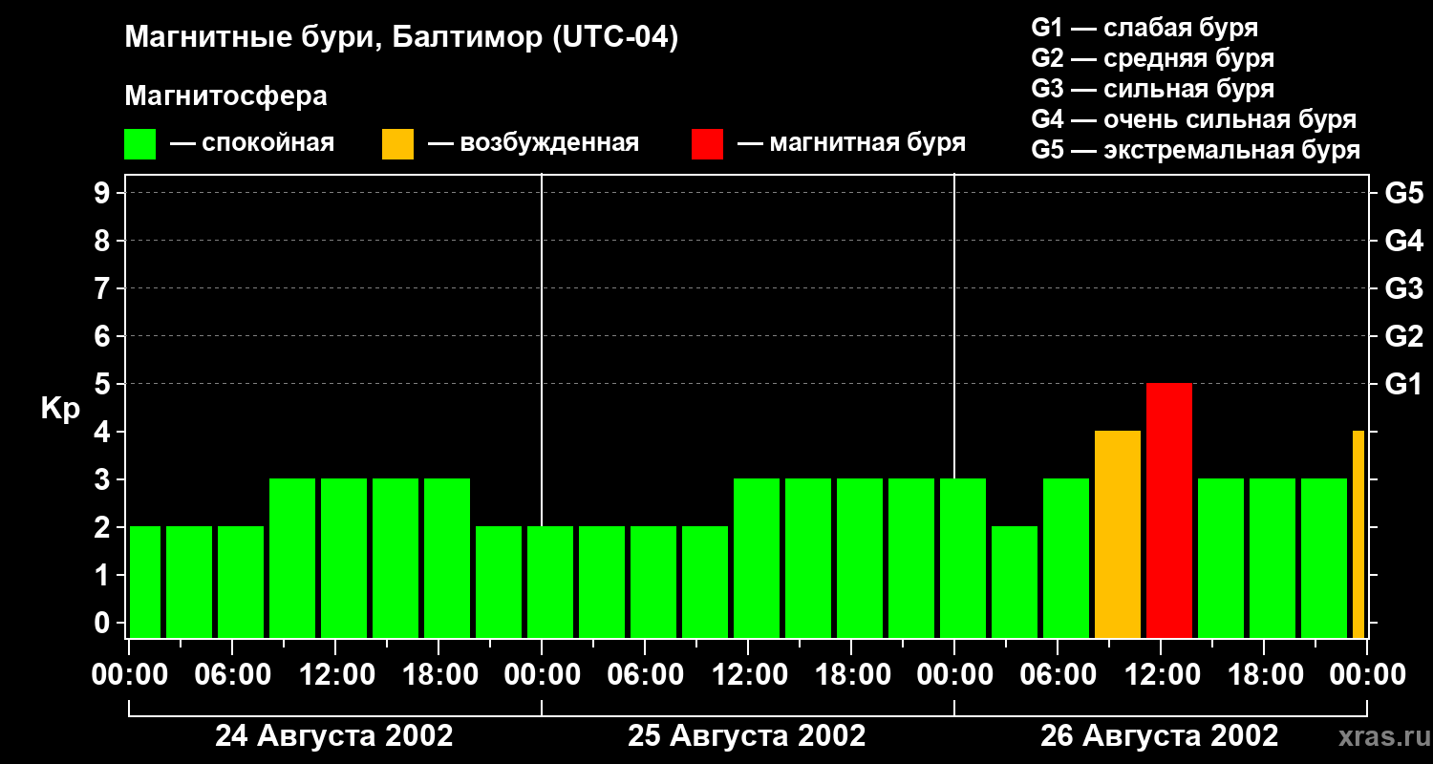Click the orange возбужденная legend swatch
This screenshot has height=764, width=1433.
pos(397,144)
